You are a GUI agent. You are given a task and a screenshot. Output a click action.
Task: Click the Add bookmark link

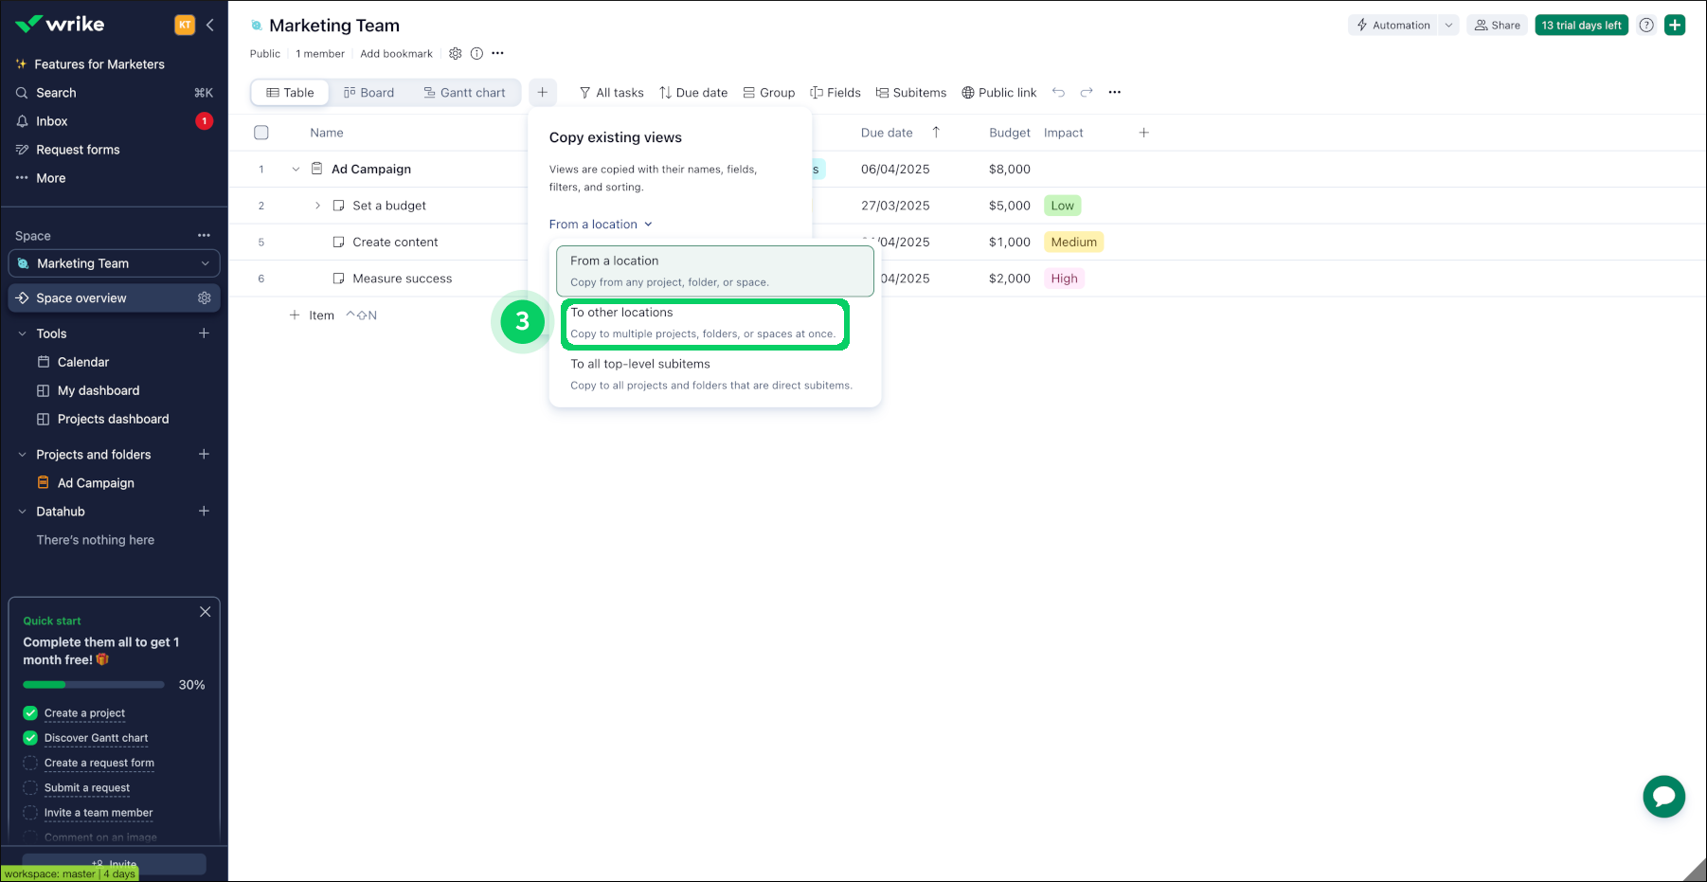(x=396, y=54)
